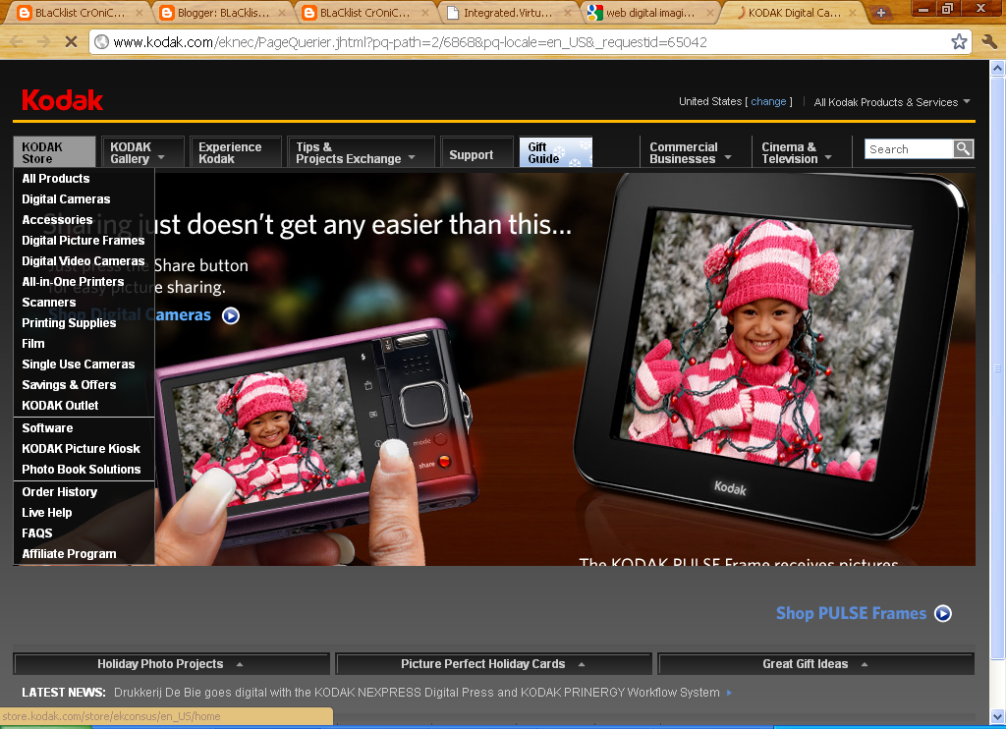Expand Holiday Photo Projects panel
Screen dimensions: 1006x729
[171, 663]
